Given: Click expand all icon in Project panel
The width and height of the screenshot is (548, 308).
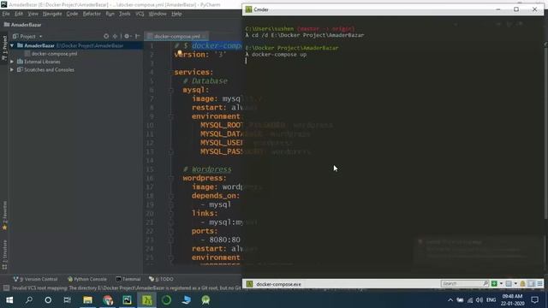Looking at the screenshot, I should coord(115,36).
